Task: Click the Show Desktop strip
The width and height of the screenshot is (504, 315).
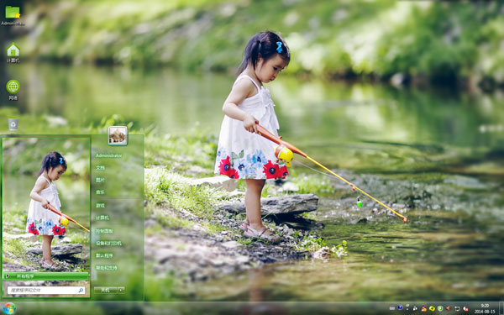Action: point(501,308)
